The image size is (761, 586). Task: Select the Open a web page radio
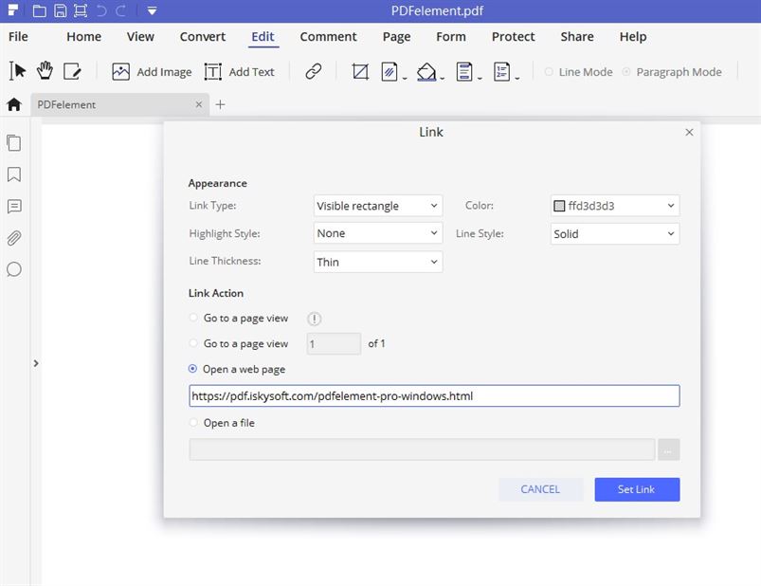tap(192, 369)
